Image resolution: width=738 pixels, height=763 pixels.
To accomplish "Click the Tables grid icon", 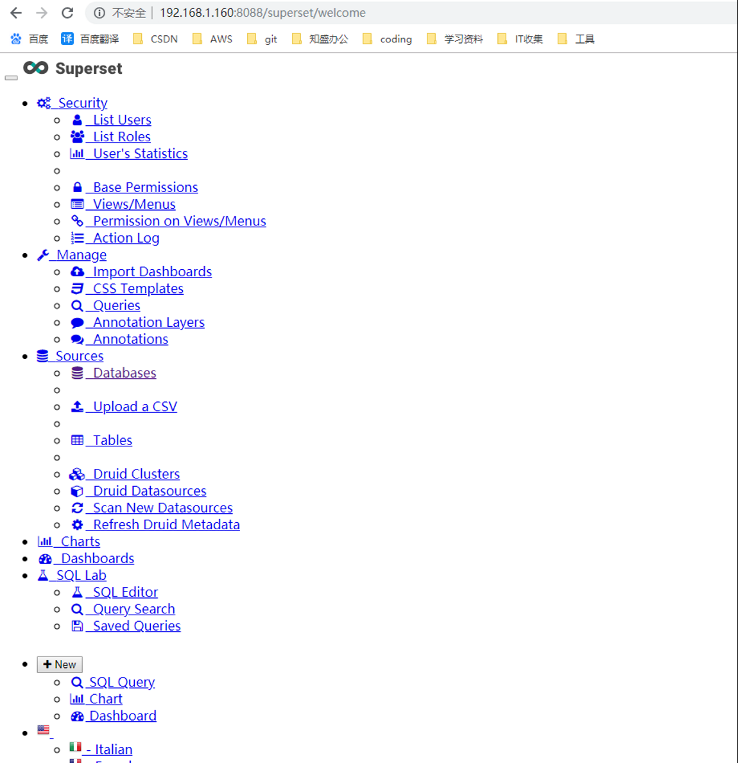I will 77,441.
